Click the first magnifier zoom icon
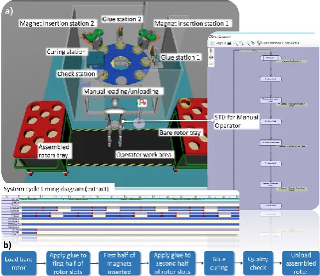Image resolution: width=320 pixels, height=276 pixels. pyautogui.click(x=235, y=43)
